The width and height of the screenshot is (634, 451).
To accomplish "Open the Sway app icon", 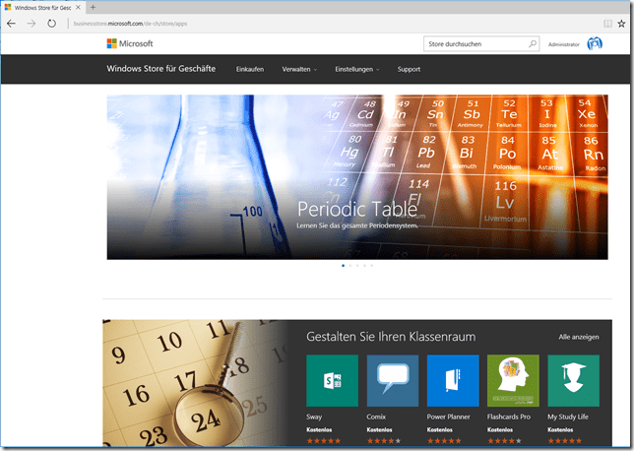I will 332,380.
